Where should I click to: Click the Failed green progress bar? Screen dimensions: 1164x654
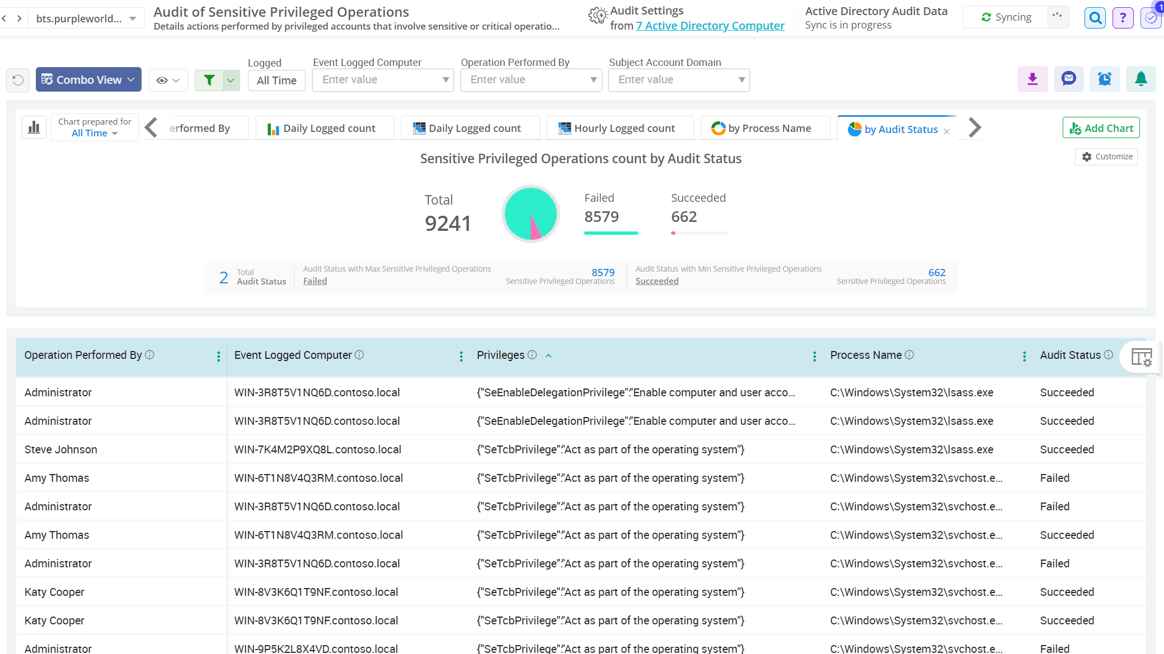611,233
